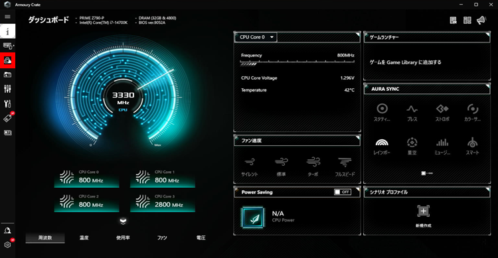Click the BIOS version label
The height and width of the screenshot is (258, 498).
click(x=152, y=23)
